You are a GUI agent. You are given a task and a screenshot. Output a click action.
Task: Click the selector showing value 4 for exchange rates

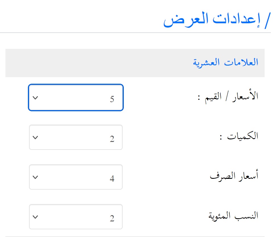[x=75, y=177]
